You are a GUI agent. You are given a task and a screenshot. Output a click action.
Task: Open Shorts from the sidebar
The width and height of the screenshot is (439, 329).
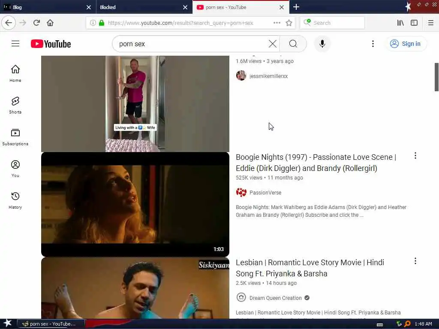15,105
